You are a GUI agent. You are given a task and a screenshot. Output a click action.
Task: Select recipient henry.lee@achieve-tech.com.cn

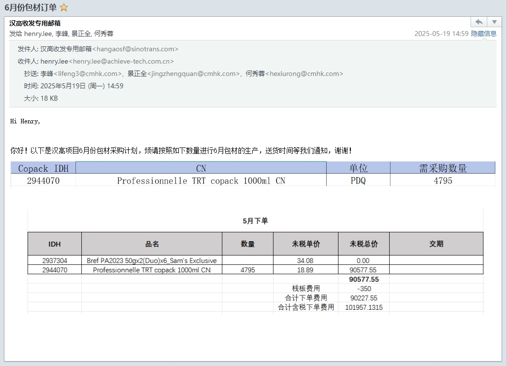coord(121,61)
